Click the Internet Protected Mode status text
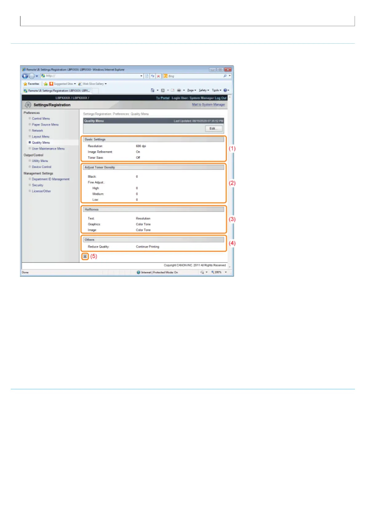The image size is (366, 518). coord(159,272)
